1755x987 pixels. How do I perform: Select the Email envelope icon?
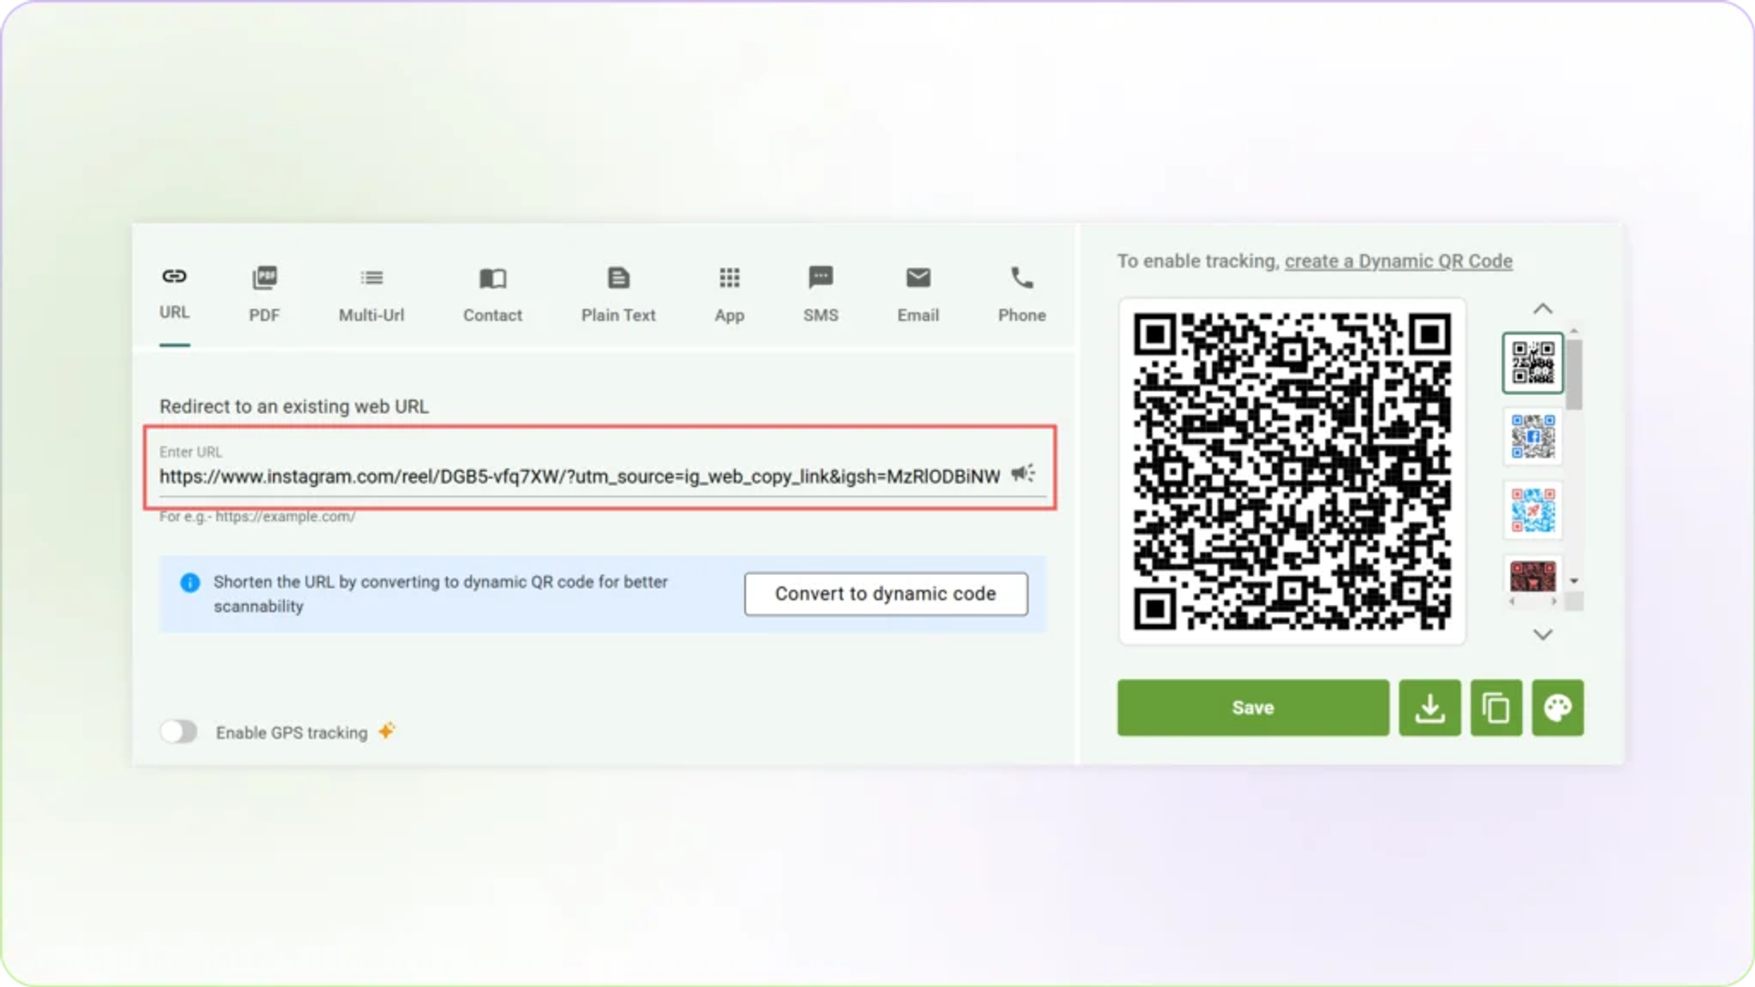click(x=918, y=278)
